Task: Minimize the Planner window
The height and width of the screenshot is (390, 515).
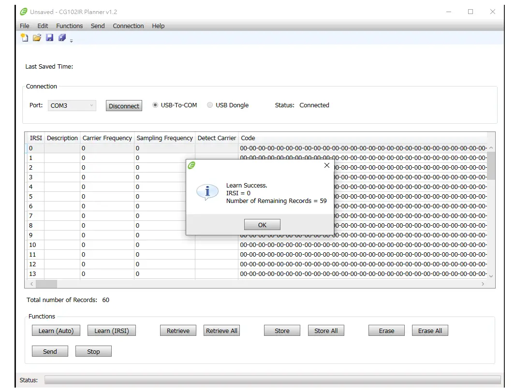Action: (449, 12)
